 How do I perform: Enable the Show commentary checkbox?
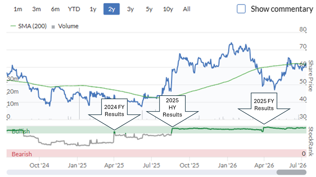pyautogui.click(x=241, y=9)
